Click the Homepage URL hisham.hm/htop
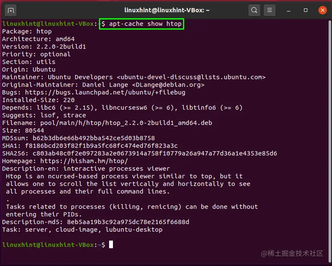 tap(84, 161)
